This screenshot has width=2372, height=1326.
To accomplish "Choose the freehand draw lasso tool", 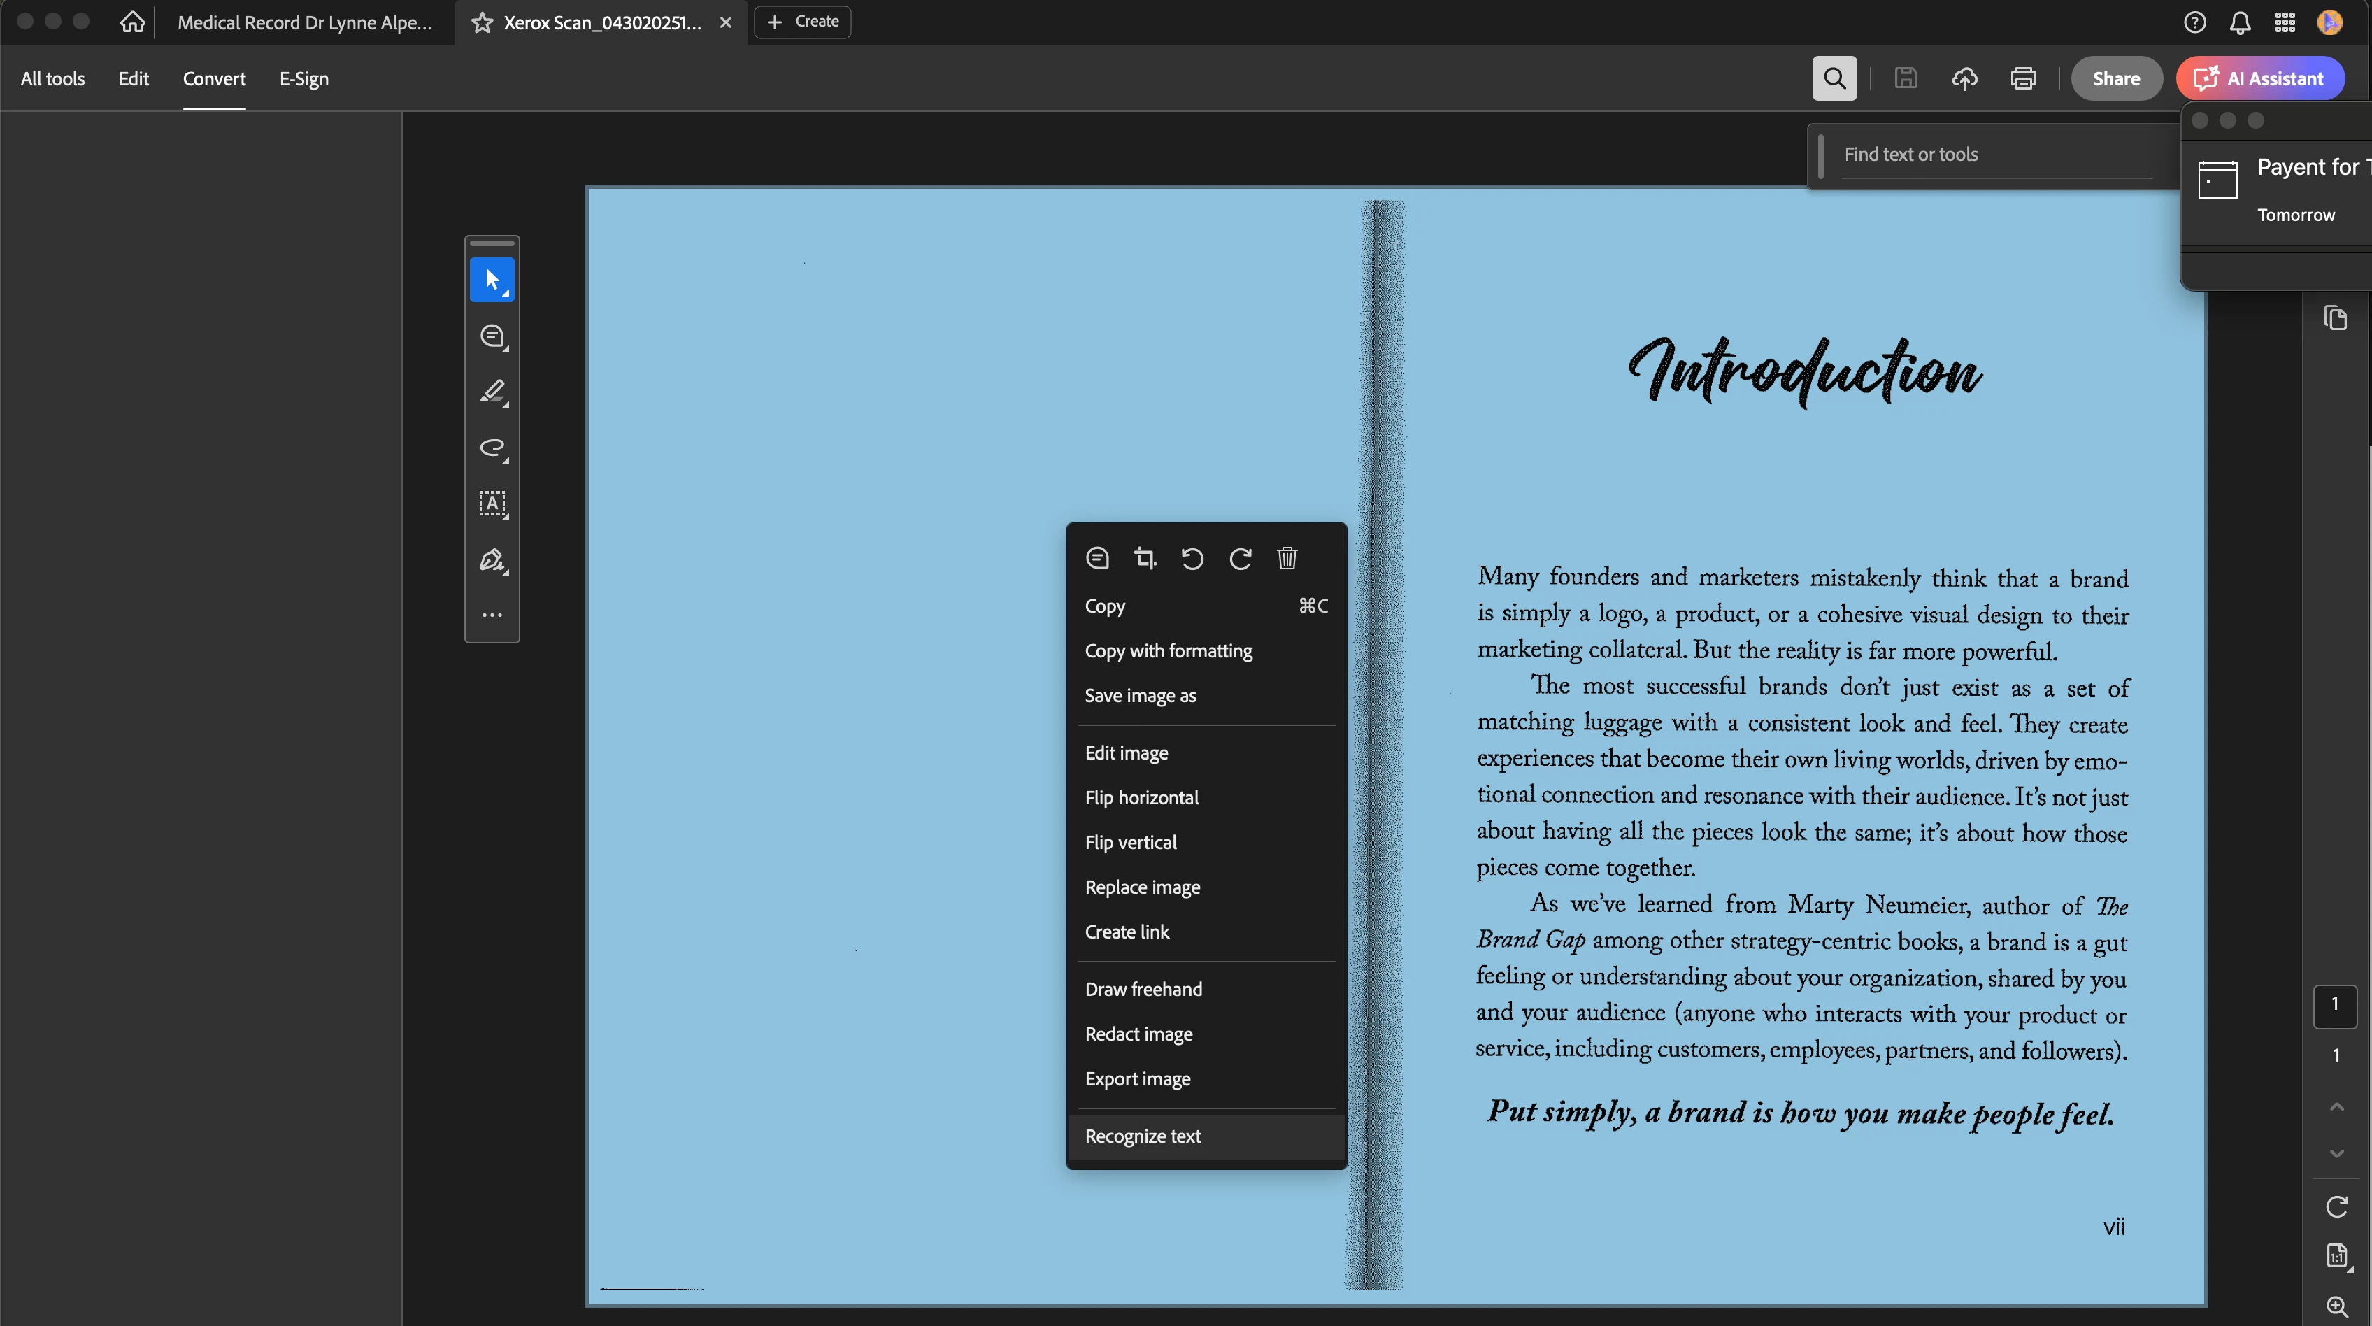I will 492,448.
